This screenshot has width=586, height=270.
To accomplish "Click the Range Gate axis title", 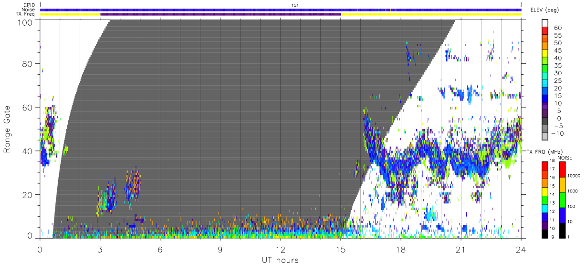I will pos(7,130).
